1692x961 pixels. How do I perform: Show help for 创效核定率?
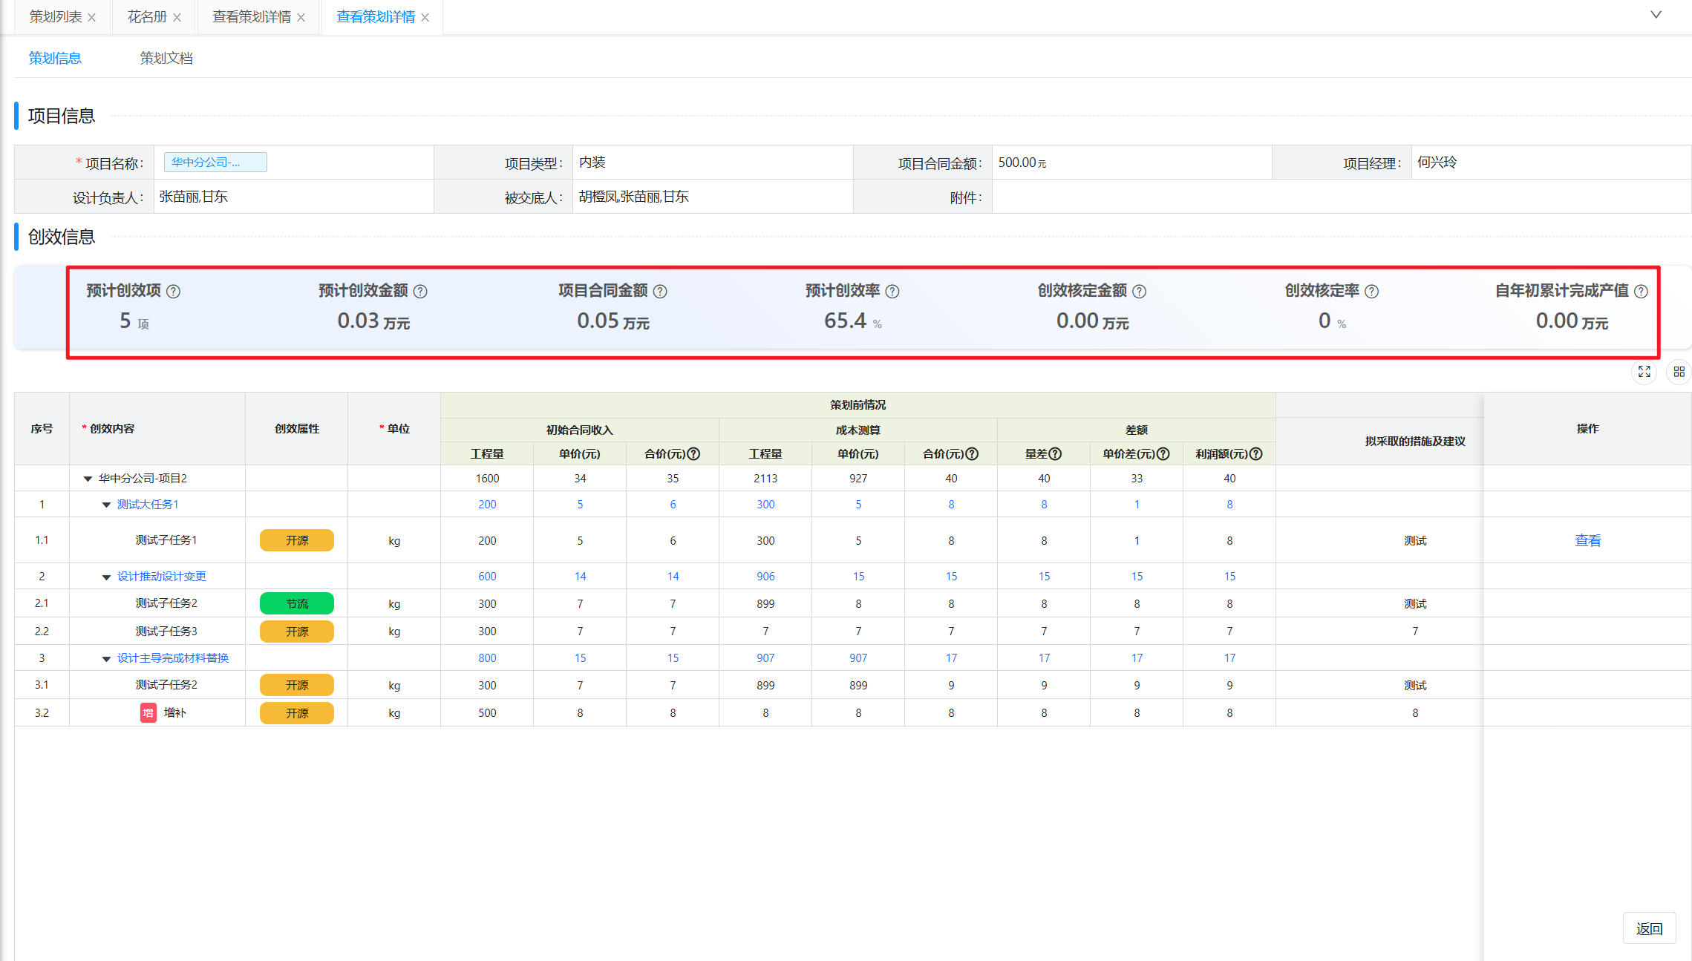point(1372,292)
